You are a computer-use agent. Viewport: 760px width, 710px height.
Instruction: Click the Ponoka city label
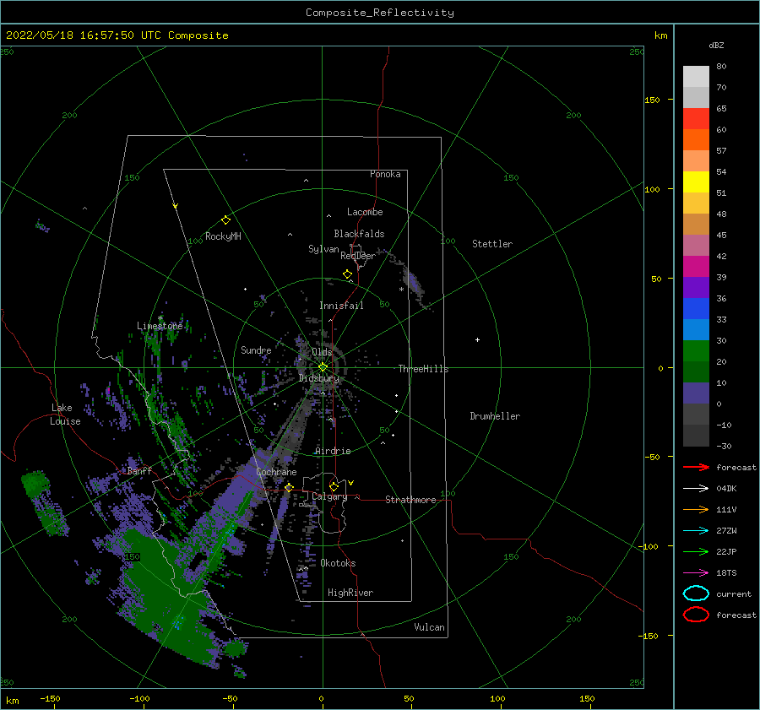click(385, 174)
